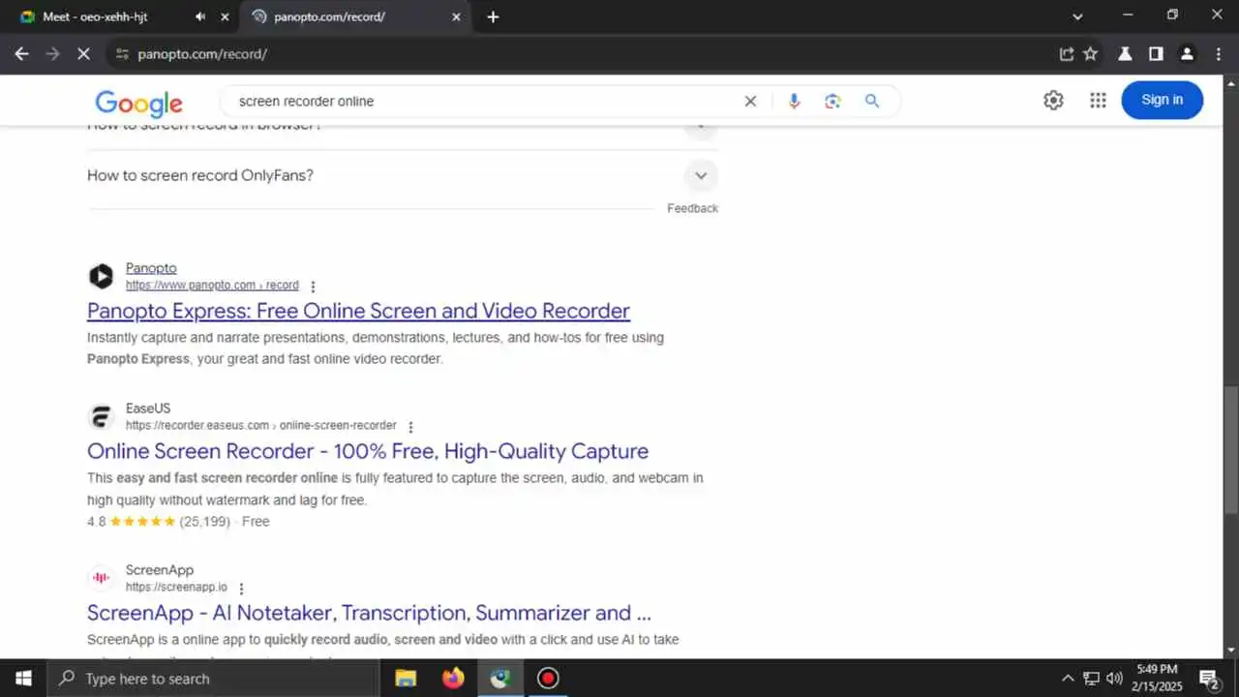
Task: Open the Google apps grid
Action: [1098, 100]
